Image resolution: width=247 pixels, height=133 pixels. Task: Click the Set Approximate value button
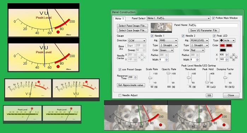point(131,85)
